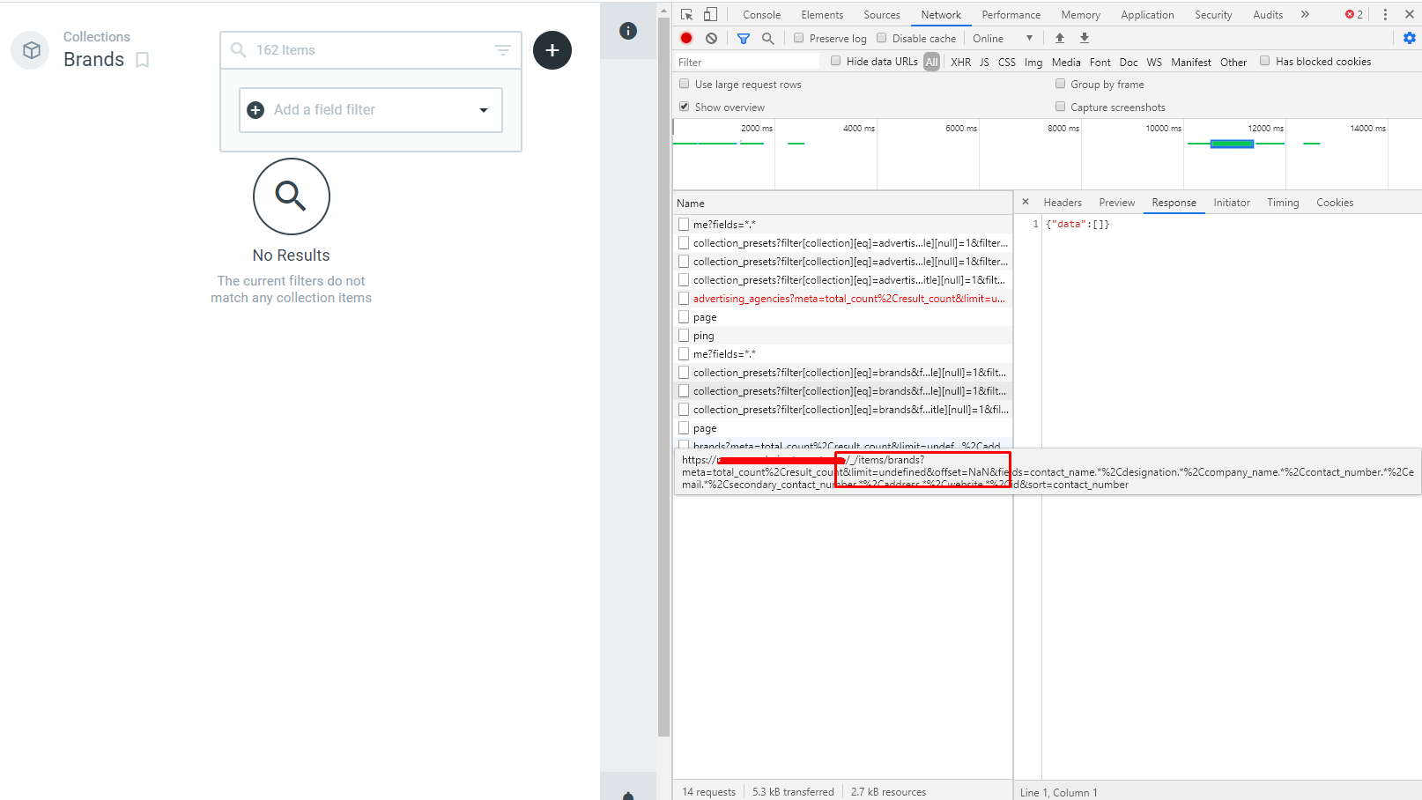This screenshot has width=1422, height=800.
Task: Select the inspect element cursor icon
Action: tap(685, 14)
